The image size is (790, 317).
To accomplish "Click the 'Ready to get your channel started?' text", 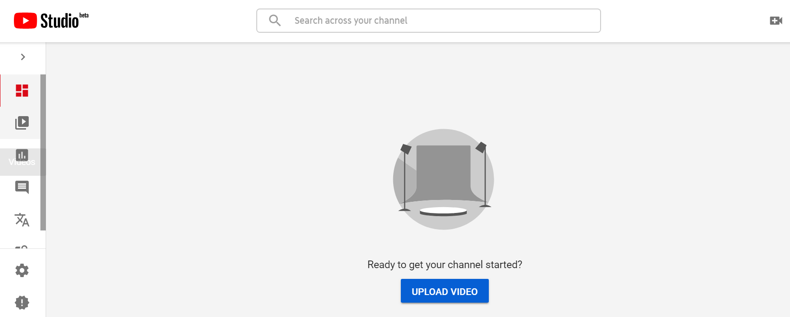I will [x=445, y=265].
